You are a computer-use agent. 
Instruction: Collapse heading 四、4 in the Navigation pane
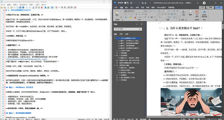[115, 55]
